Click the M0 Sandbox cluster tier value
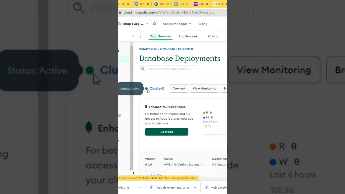The image size is (345, 194). [219, 165]
